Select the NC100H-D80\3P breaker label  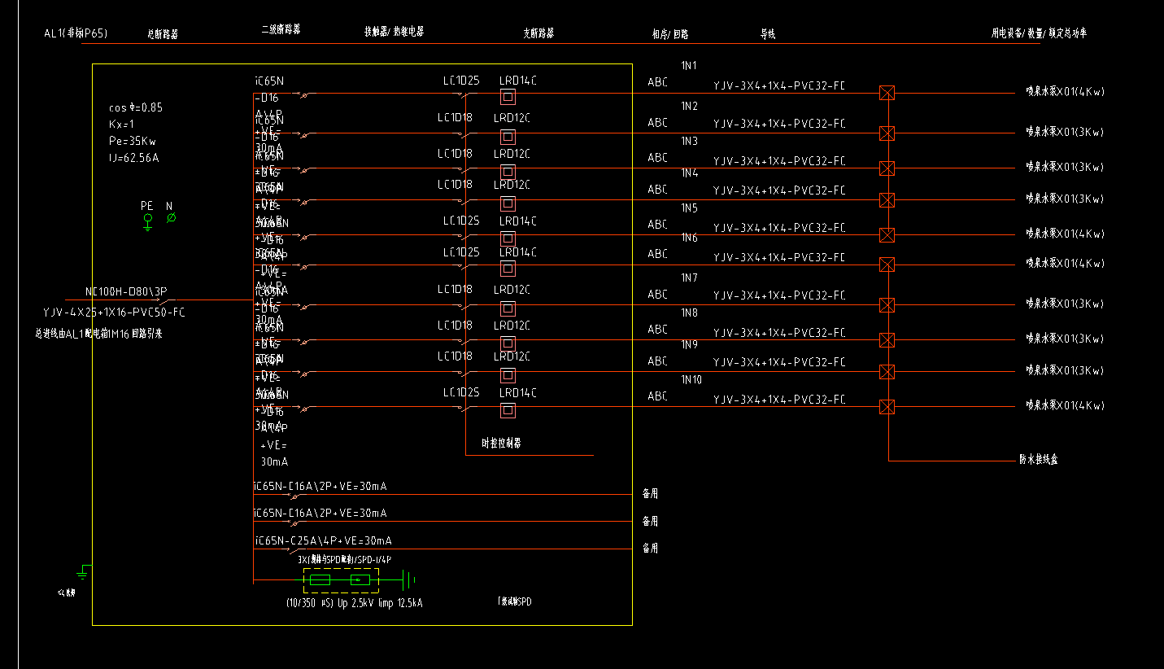(125, 291)
